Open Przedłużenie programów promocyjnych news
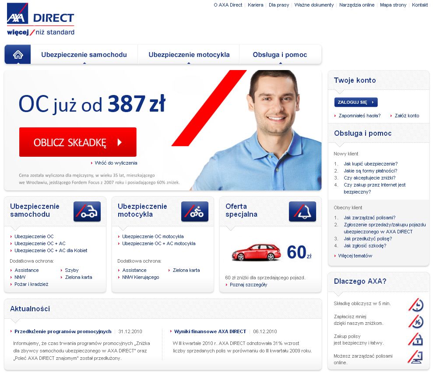The width and height of the screenshot is (433, 373). (63, 331)
